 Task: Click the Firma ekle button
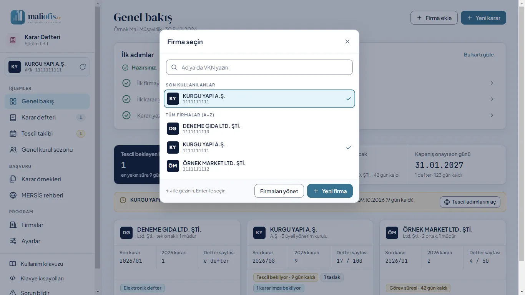click(x=434, y=18)
